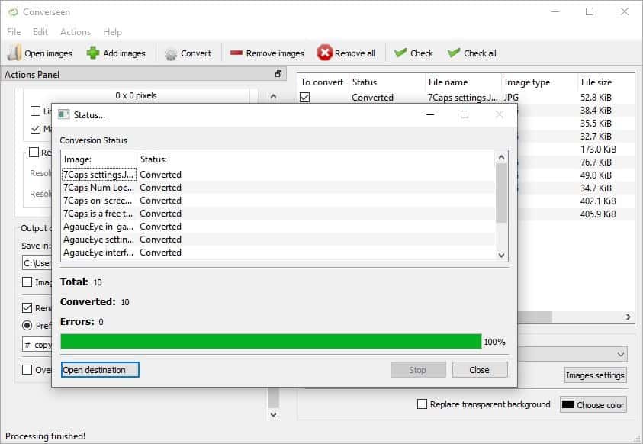Select the Check toolbar icon
The image size is (643, 444).
tap(400, 53)
